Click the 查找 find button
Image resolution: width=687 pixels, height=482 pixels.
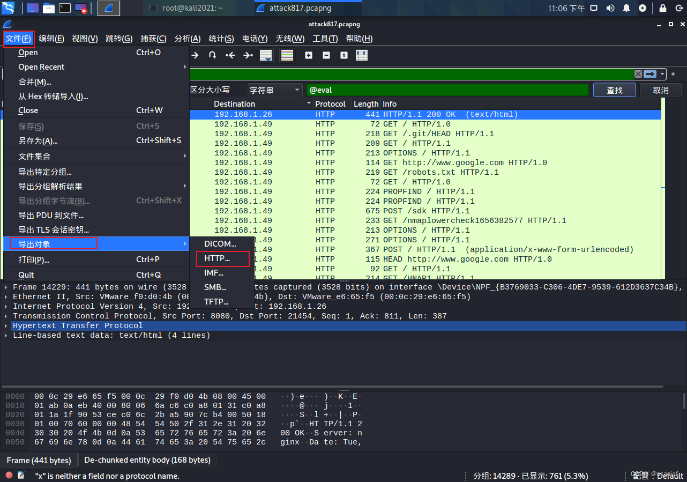(x=615, y=90)
